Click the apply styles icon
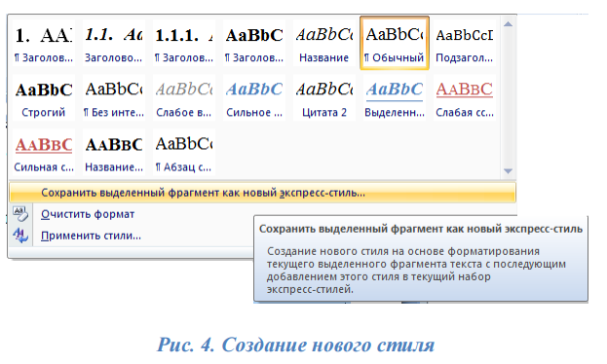This screenshot has width=607, height=364. tap(20, 236)
